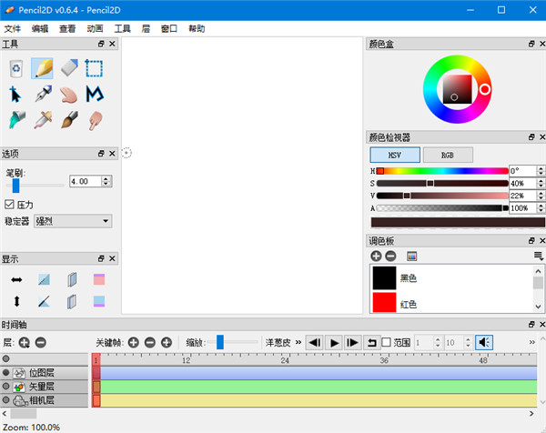Viewport: 546px width, 433px height.
Task: Toggle the 压力 pressure checkbox
Action: 10,204
